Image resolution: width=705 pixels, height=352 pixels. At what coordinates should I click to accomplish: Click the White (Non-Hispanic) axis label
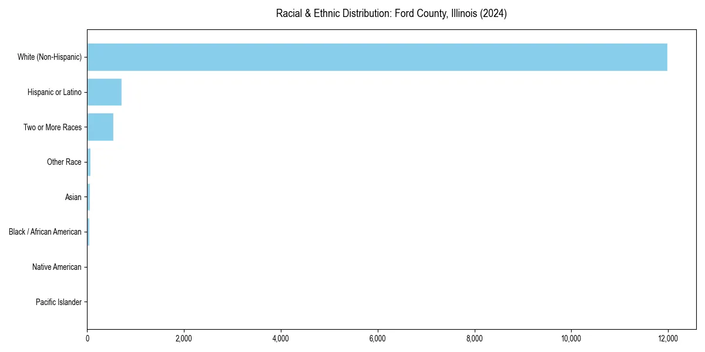[x=50, y=57]
